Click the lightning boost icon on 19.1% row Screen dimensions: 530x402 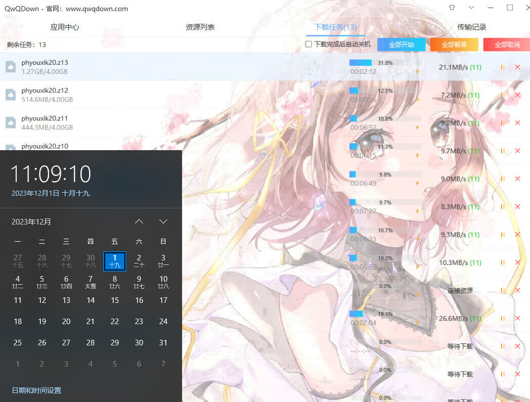pos(417,323)
